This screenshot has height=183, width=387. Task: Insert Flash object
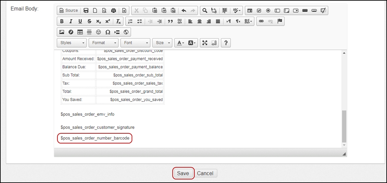pyautogui.click(x=71, y=32)
